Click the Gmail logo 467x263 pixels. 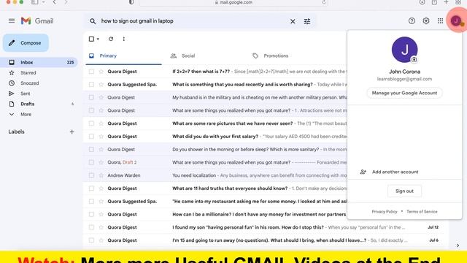tap(37, 21)
